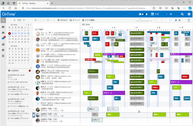Open the 会議通知 panel header
The height and width of the screenshot is (126, 193).
pyautogui.click(x=19, y=71)
